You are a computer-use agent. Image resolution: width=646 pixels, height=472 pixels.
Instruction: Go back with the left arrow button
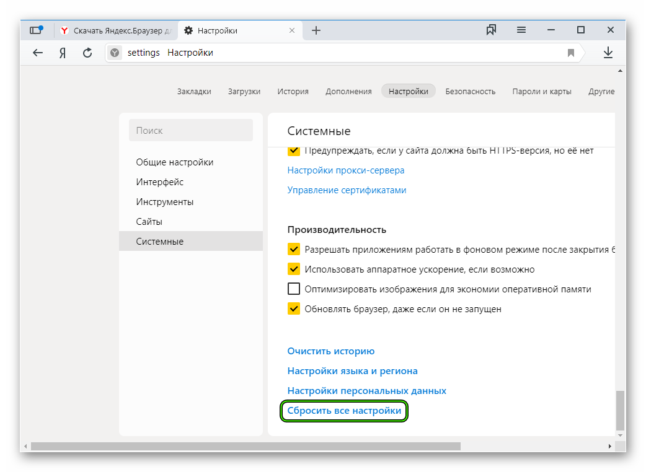(38, 53)
